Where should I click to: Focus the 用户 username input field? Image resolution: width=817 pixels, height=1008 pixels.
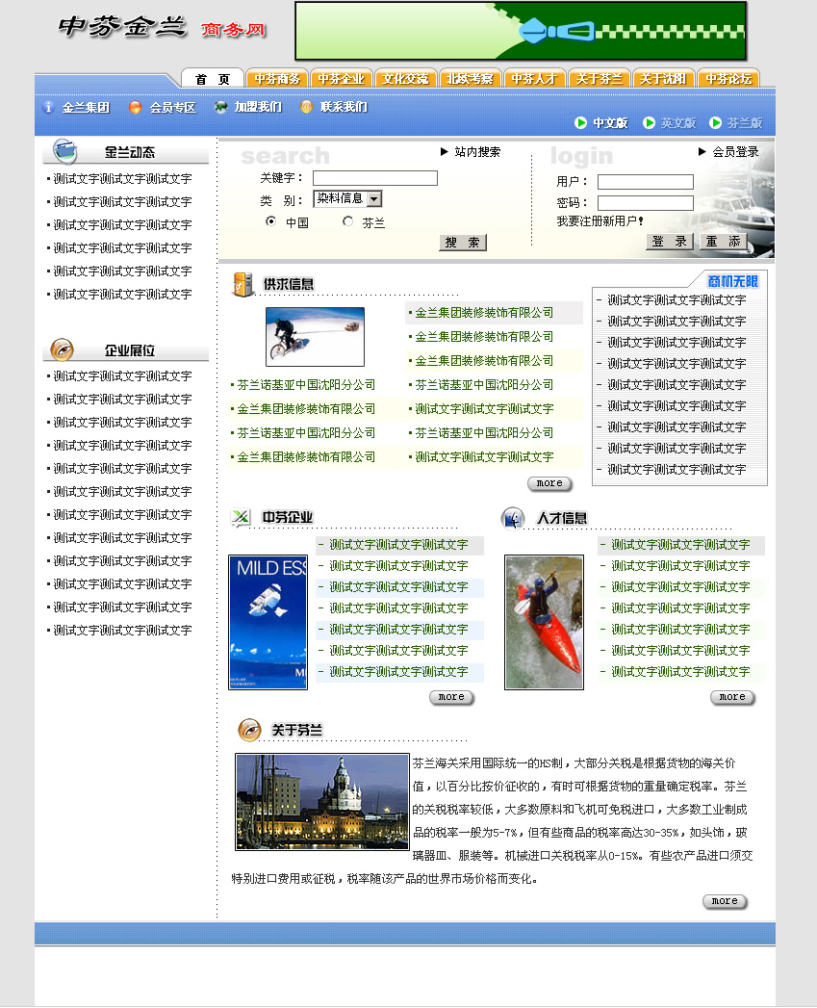[x=646, y=182]
